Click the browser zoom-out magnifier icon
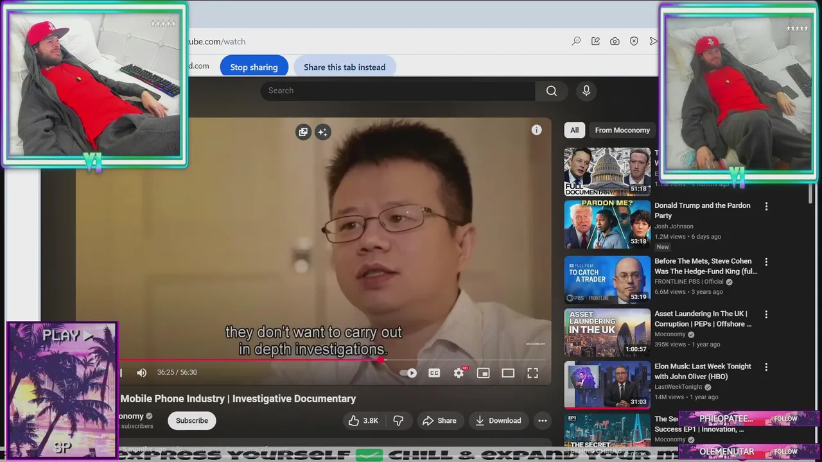Image resolution: width=822 pixels, height=462 pixels. pyautogui.click(x=576, y=41)
